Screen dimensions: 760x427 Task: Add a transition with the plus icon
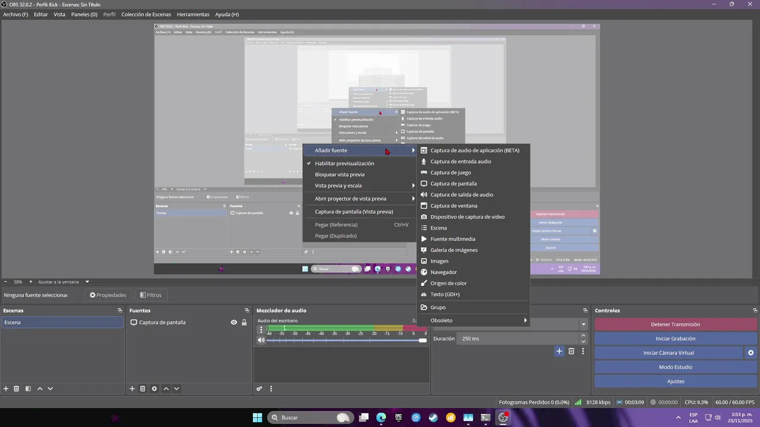point(559,351)
